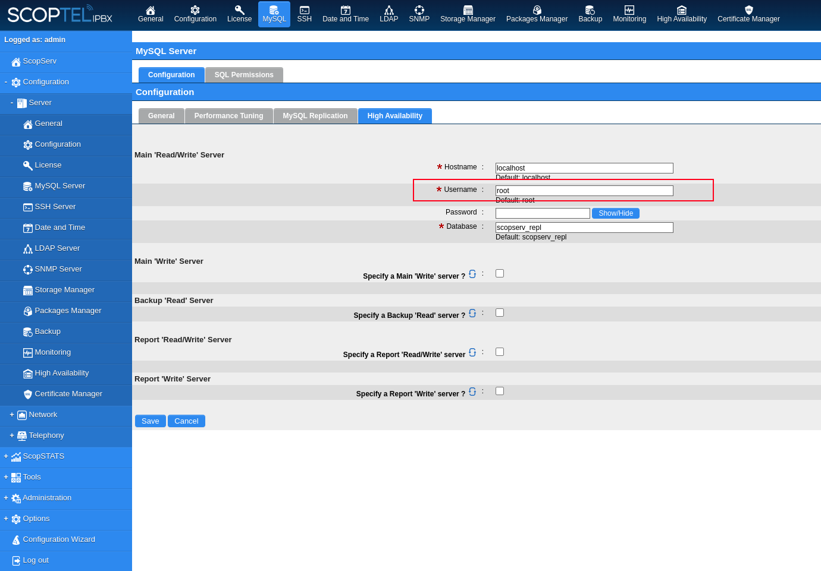
Task: Expand the Telephony section in sidebar
Action: (x=12, y=436)
